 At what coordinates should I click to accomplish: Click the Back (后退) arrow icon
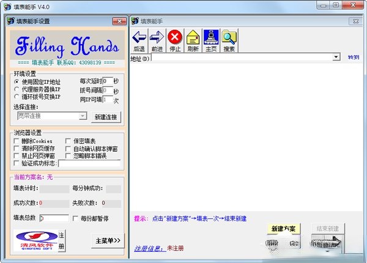coord(139,40)
